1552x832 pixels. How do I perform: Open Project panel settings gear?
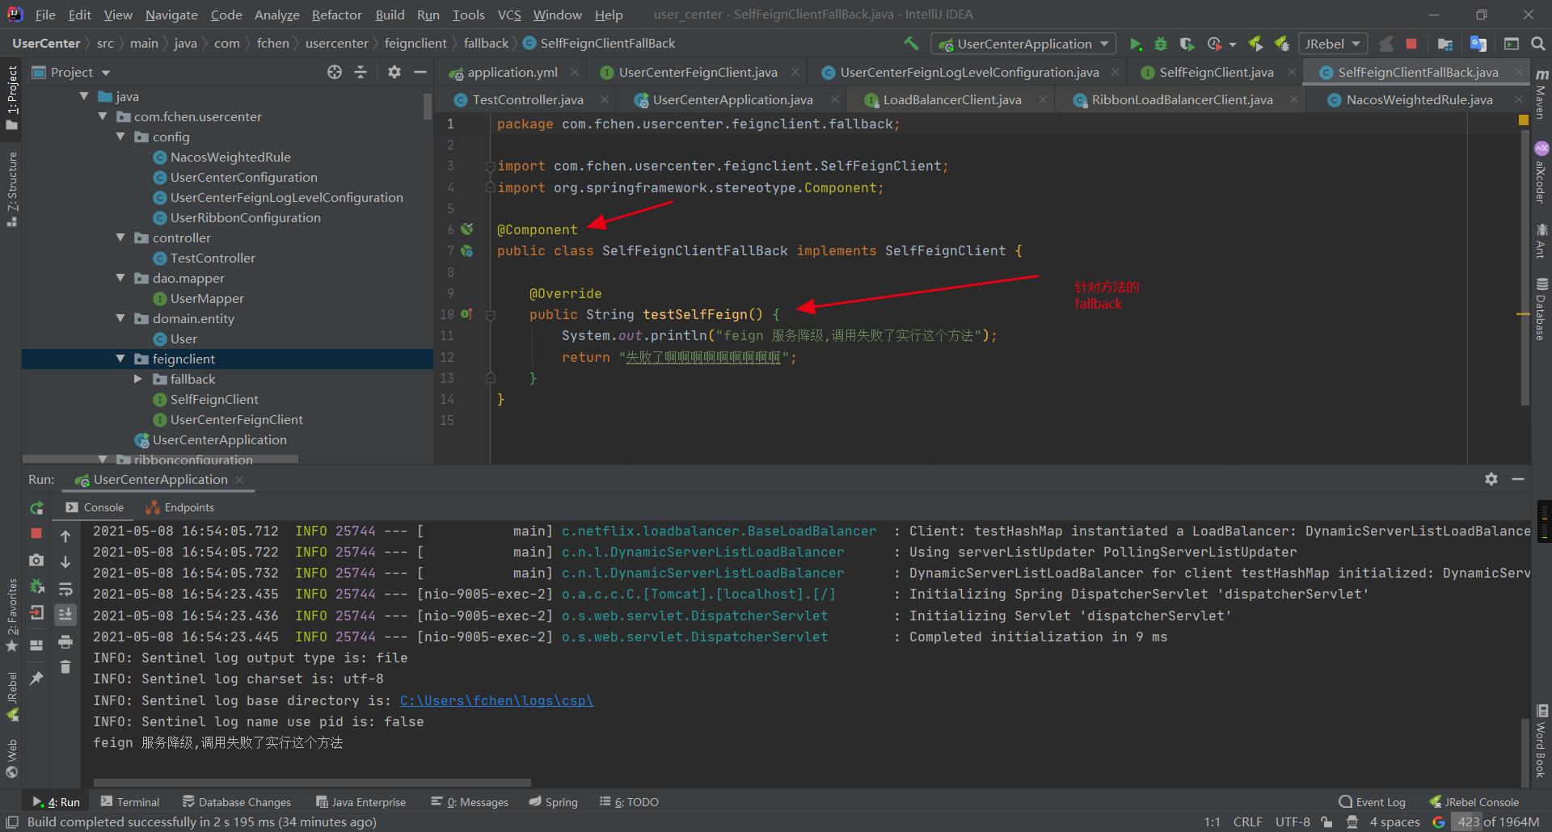(394, 72)
